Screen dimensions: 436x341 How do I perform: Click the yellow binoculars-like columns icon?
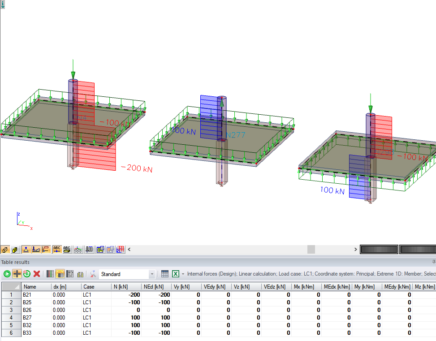(80, 274)
